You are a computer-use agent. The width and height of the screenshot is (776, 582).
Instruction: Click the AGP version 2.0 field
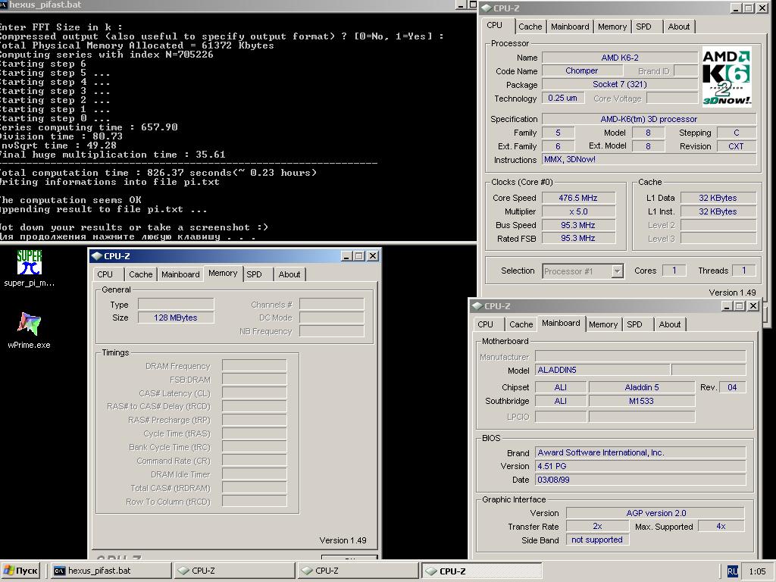[656, 513]
